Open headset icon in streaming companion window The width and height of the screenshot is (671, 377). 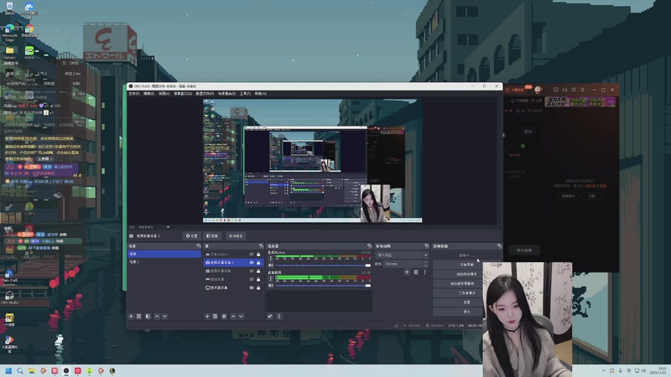pyautogui.click(x=564, y=90)
